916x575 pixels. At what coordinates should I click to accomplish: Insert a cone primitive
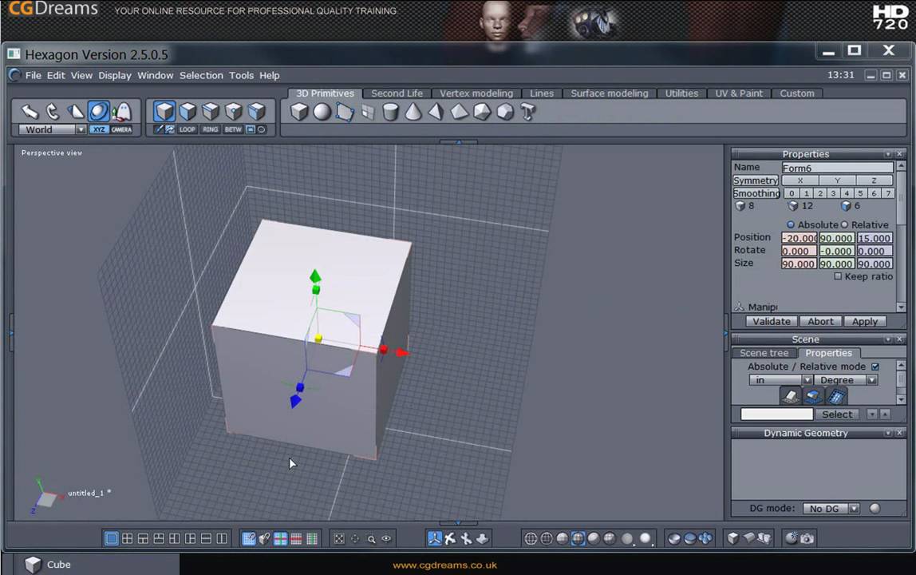(413, 112)
